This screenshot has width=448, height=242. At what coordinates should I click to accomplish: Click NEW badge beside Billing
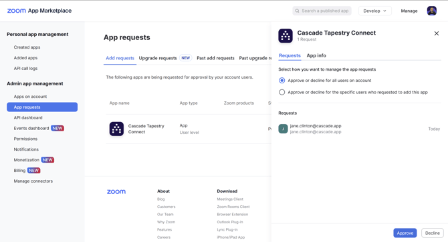coord(33,170)
